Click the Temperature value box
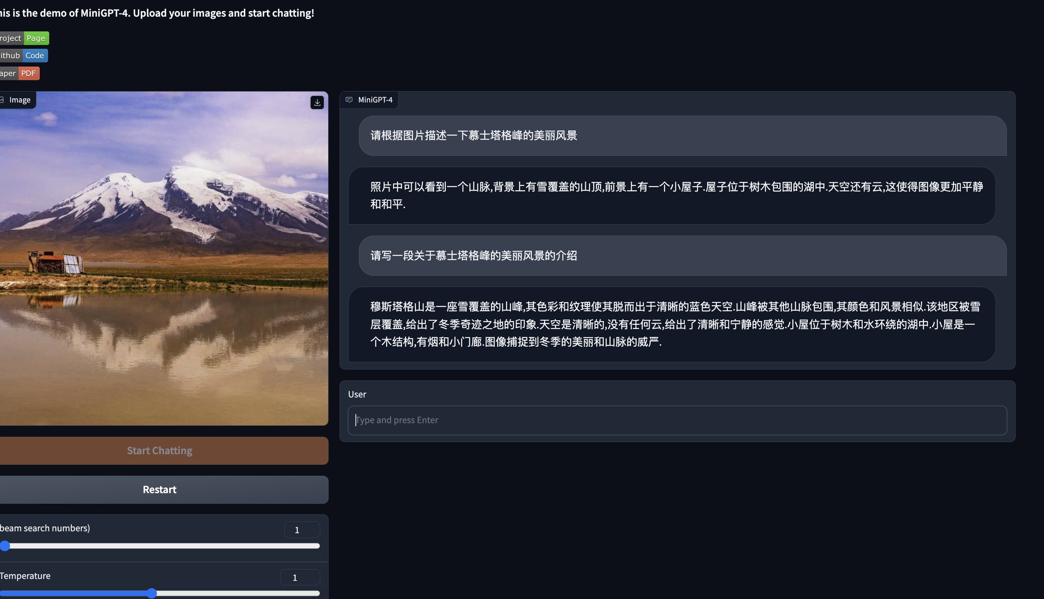Screen dimensions: 1044x599 tap(300, 577)
